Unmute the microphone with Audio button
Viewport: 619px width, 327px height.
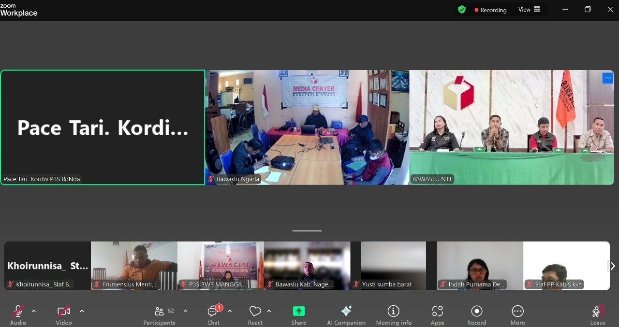[x=18, y=312]
